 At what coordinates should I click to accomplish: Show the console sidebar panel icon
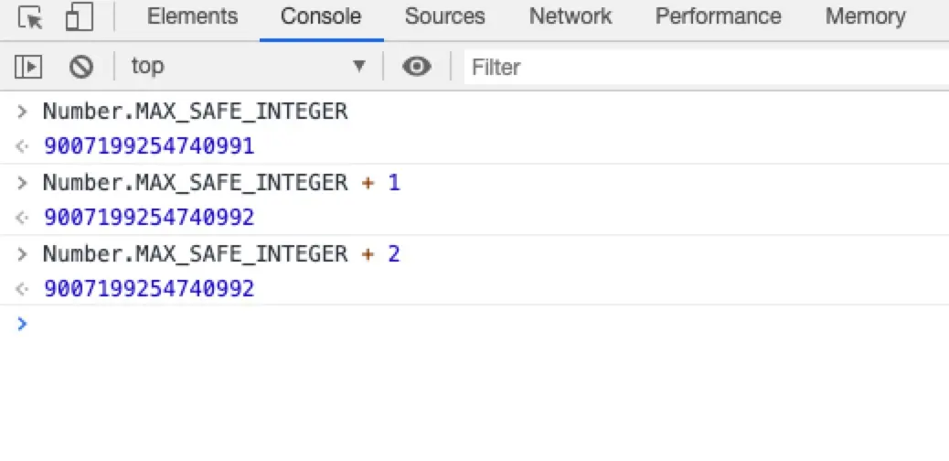point(28,67)
